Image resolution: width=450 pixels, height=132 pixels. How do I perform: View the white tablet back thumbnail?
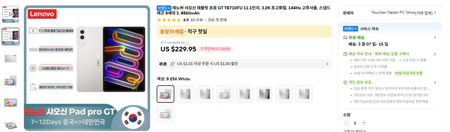(11, 58)
